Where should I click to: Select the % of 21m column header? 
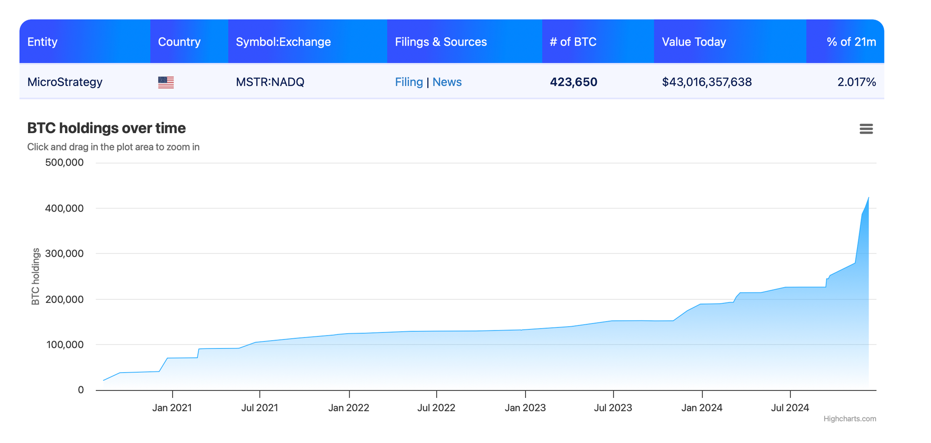(851, 42)
